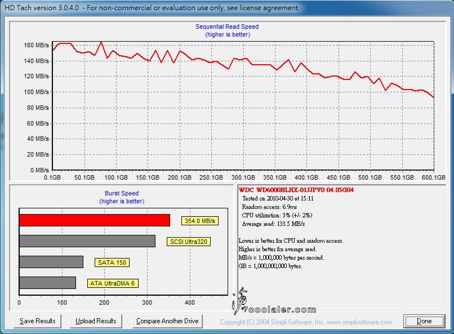The width and height of the screenshot is (454, 334).
Task: Click the SATA 150 label
Action: (x=112, y=262)
